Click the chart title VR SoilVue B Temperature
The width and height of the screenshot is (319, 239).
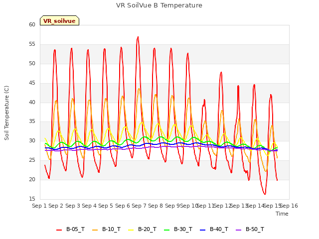click(159, 5)
